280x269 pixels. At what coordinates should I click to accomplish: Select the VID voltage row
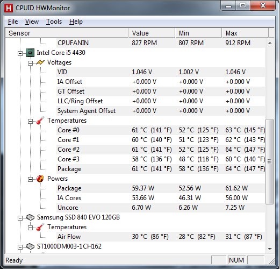[161, 72]
